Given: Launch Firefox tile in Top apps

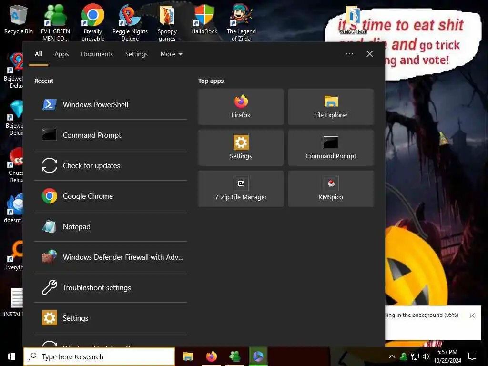Looking at the screenshot, I should (x=241, y=107).
